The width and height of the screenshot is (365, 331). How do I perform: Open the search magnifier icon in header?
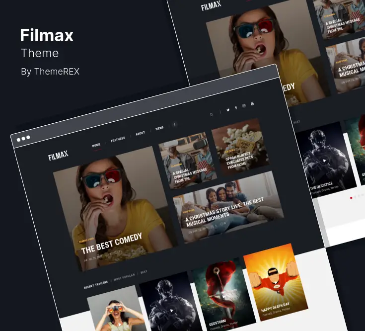212,114
